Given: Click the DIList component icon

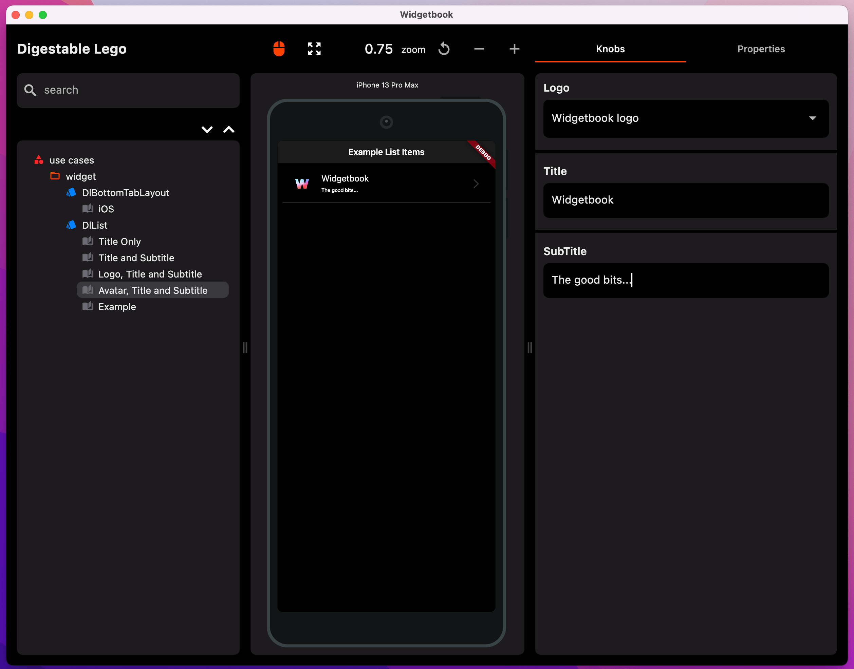Looking at the screenshot, I should [71, 225].
